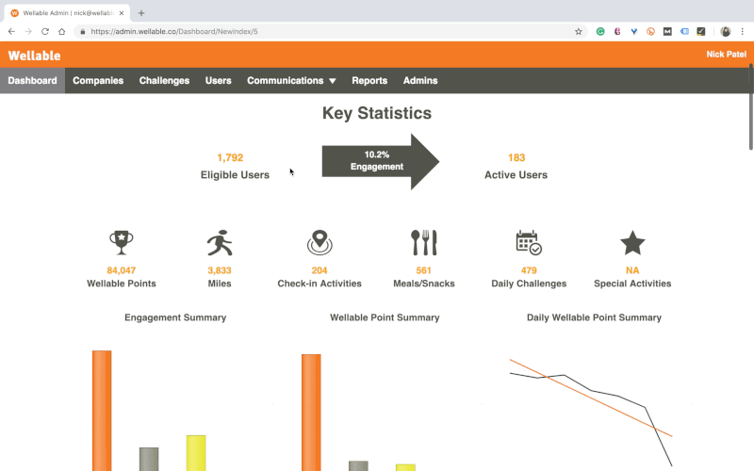This screenshot has height=471, width=754.
Task: Click the calendar Daily Challenges icon
Action: 529,243
